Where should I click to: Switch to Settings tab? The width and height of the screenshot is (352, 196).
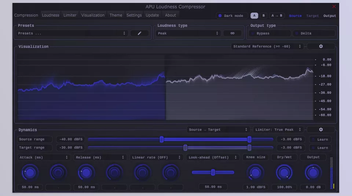(x=134, y=15)
